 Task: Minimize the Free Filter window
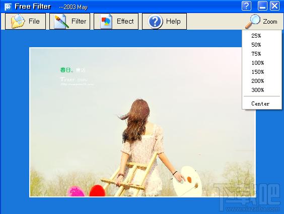(262, 6)
